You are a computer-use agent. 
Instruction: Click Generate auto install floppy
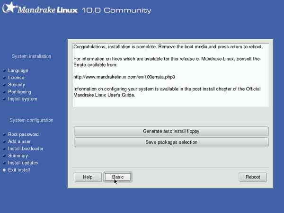[x=171, y=131]
